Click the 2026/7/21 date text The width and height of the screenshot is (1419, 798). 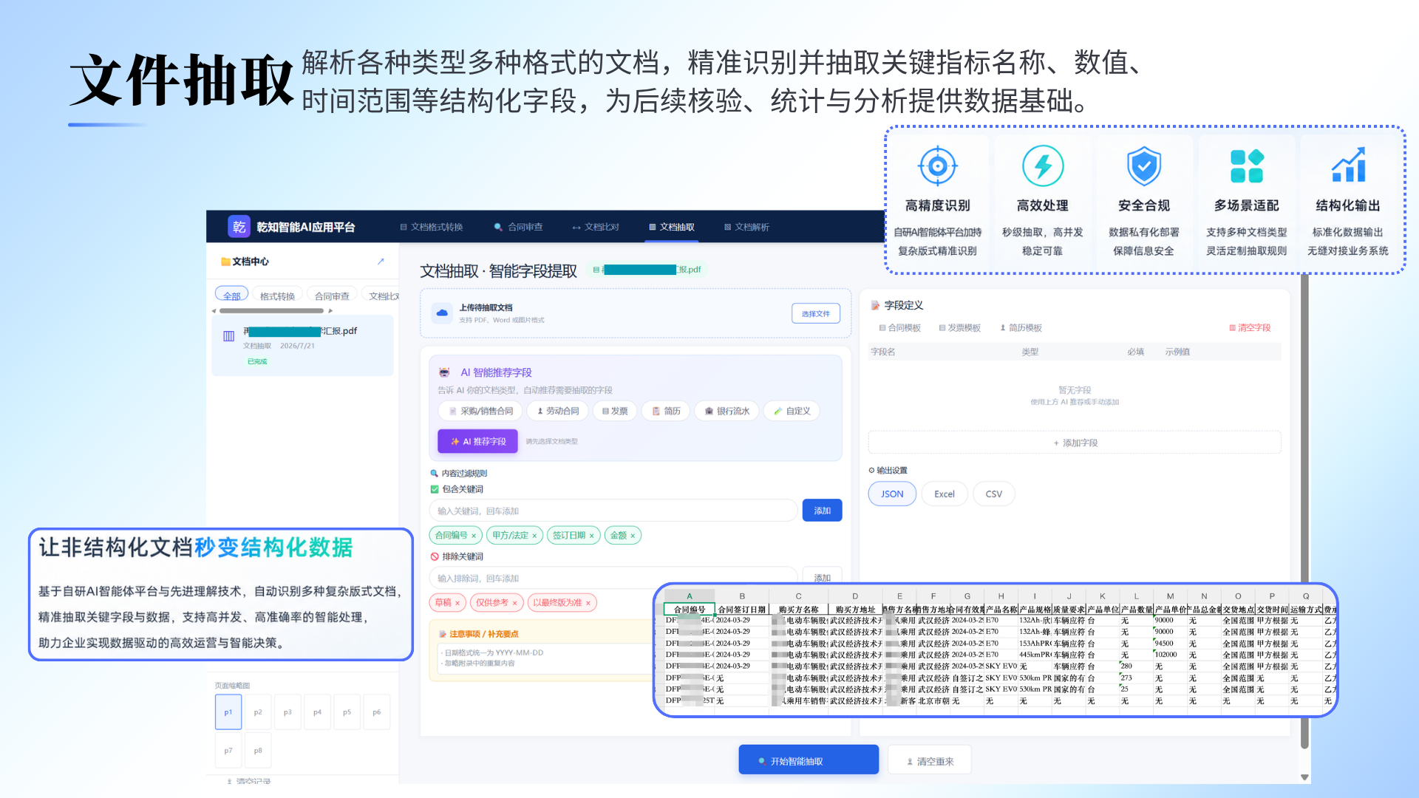297,346
